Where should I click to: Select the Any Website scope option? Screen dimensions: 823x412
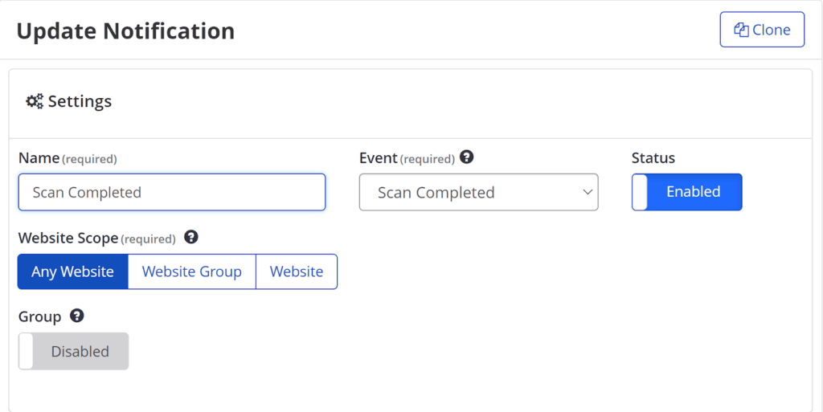tap(72, 271)
